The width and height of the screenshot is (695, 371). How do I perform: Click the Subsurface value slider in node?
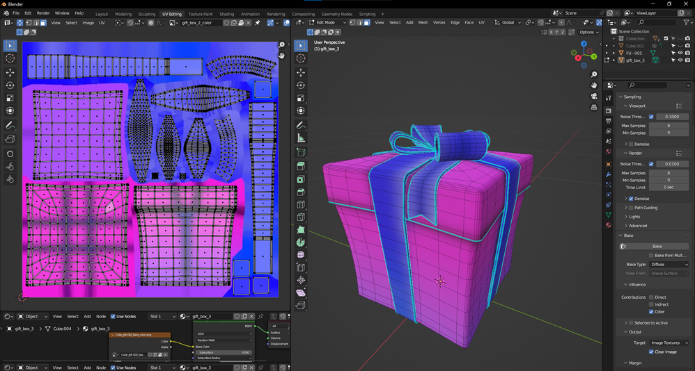(224, 352)
